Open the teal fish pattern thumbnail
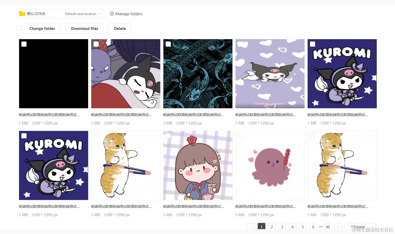 pyautogui.click(x=198, y=74)
